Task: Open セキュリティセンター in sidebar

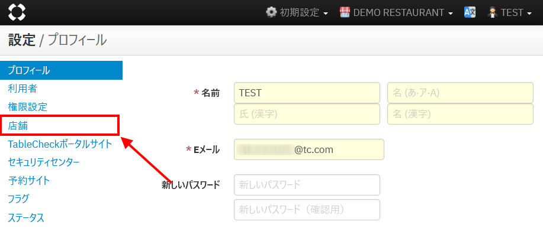Action: coord(44,162)
